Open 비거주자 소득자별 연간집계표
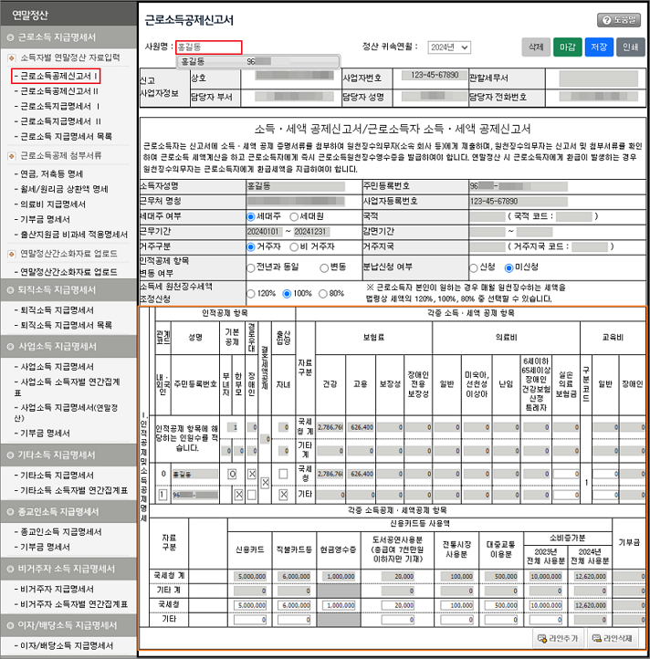Image resolution: width=650 pixels, height=659 pixels. tap(74, 604)
